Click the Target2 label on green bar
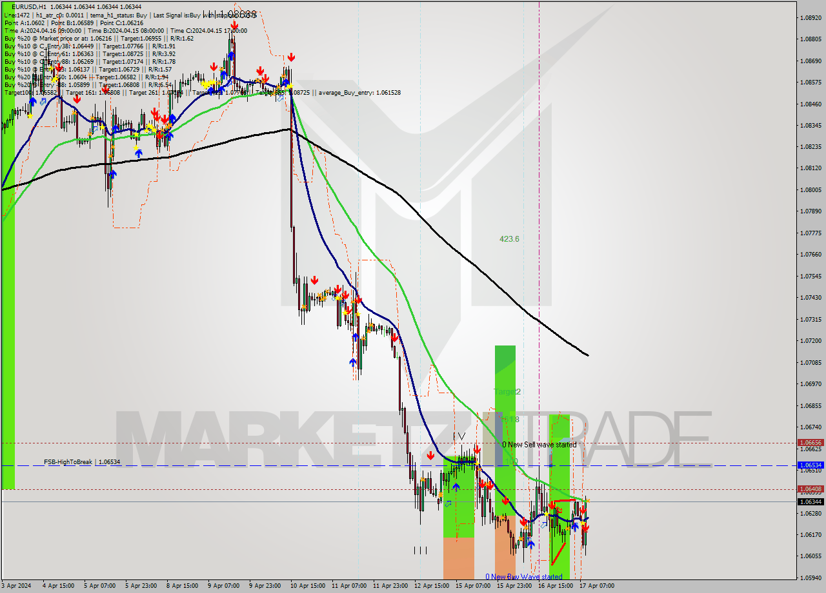This screenshot has height=593, width=826. tap(507, 392)
